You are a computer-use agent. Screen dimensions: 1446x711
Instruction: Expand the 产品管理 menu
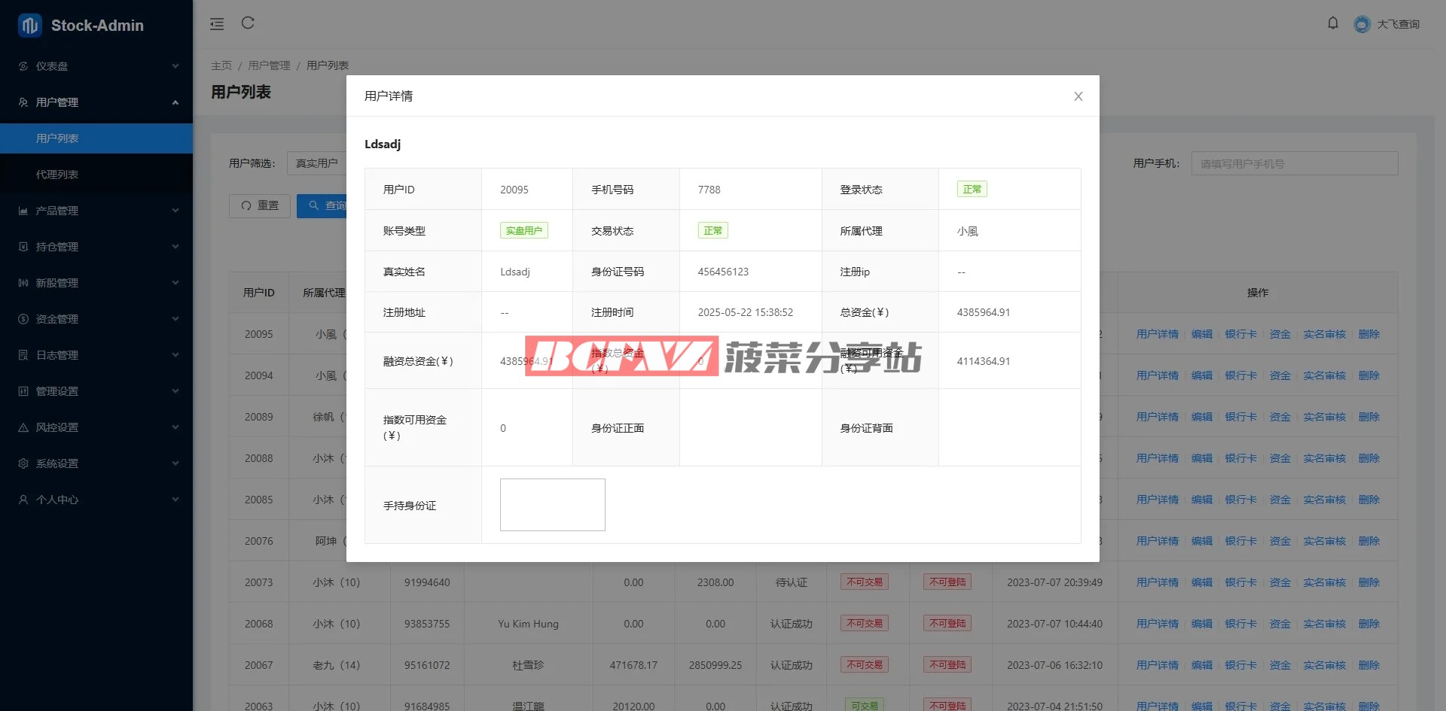(96, 211)
